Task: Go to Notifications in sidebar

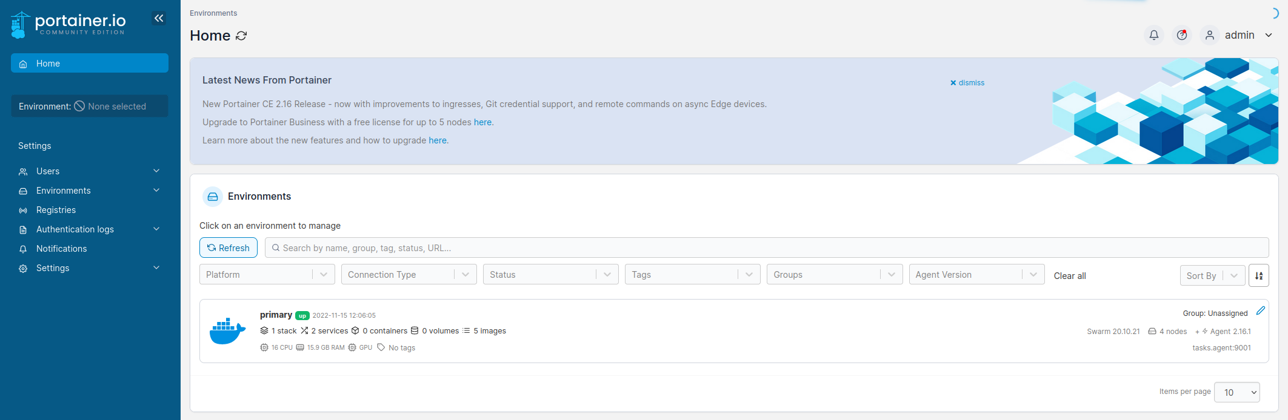Action: (x=61, y=249)
